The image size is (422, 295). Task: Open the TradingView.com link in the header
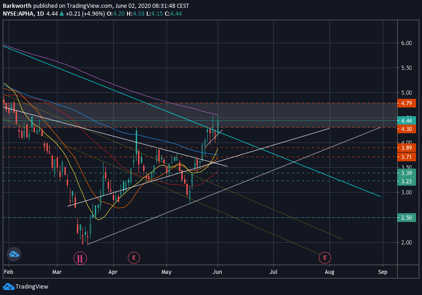click(x=89, y=6)
